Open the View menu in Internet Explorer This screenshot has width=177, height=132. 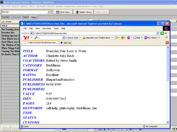(37, 28)
